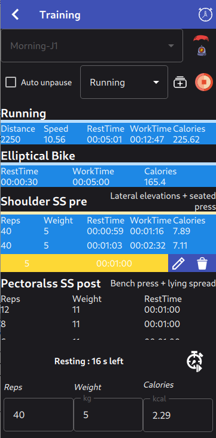
Task: Focus the Weight kg input field
Action: click(x=108, y=415)
